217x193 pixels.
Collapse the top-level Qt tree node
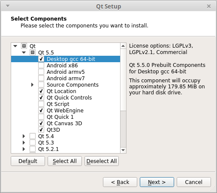click(15, 46)
